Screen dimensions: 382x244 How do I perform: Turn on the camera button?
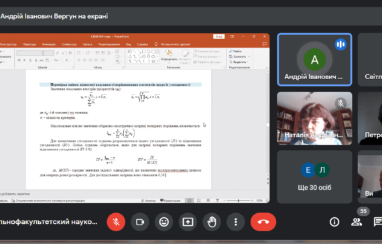point(140,222)
